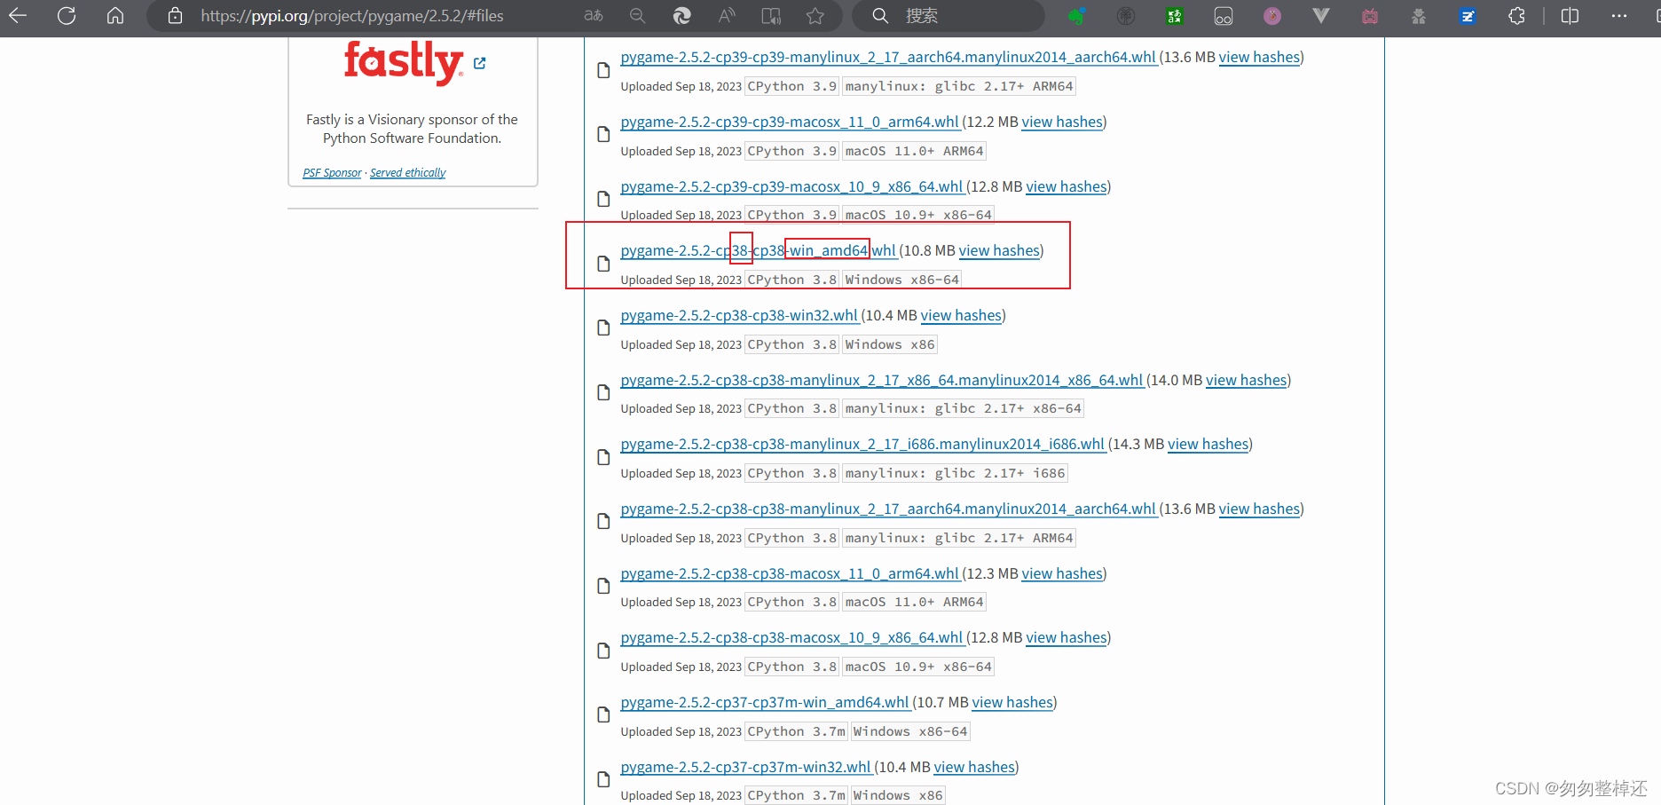
Task: Click the green square extension icon
Action: coord(1175,16)
